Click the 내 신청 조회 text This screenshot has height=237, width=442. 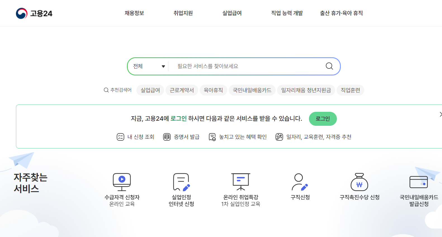tap(141, 137)
